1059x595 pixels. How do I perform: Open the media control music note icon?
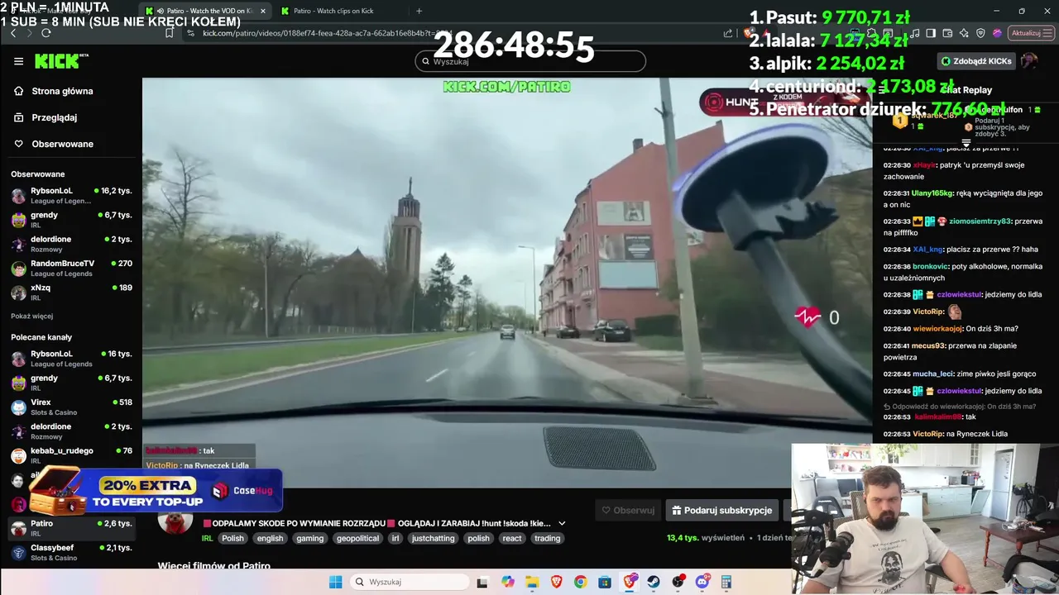[915, 33]
